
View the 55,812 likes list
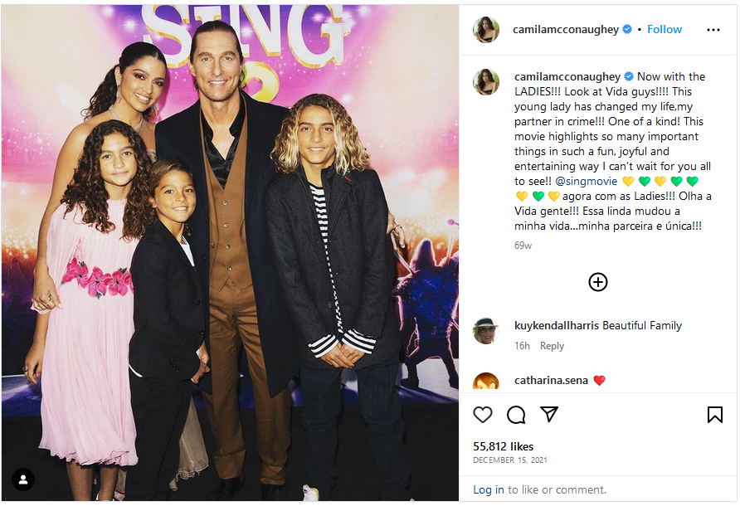[x=503, y=446]
